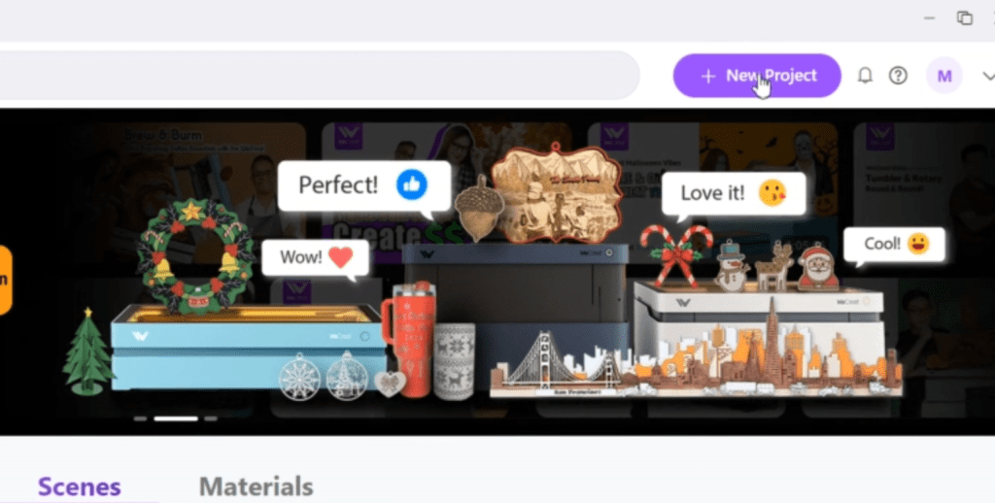Restore down the window using the overlapping-squares icon

click(x=965, y=17)
